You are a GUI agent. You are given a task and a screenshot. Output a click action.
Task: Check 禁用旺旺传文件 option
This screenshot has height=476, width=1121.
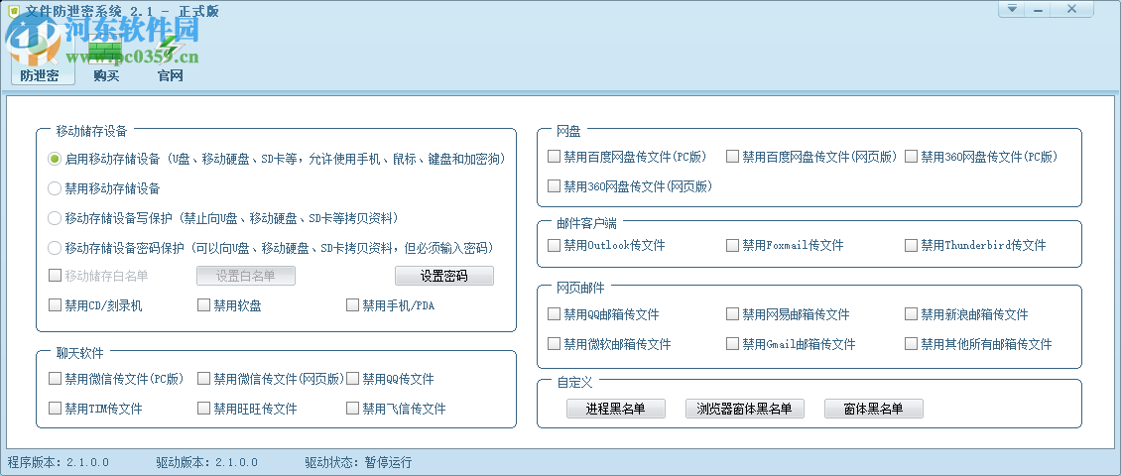203,409
